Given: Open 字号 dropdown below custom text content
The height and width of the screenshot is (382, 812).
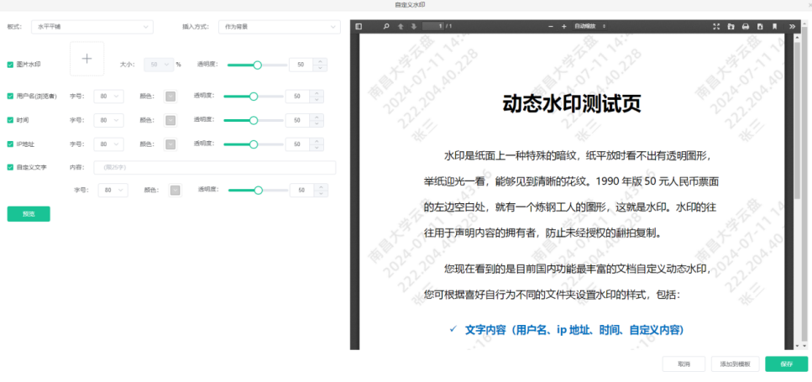Looking at the screenshot, I should click(x=113, y=191).
